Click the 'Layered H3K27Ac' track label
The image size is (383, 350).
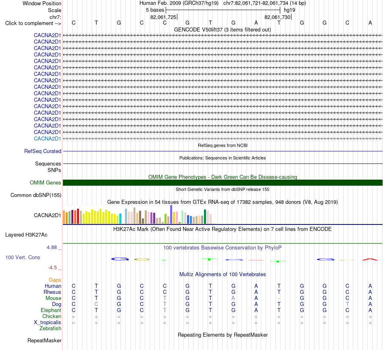coord(26,235)
